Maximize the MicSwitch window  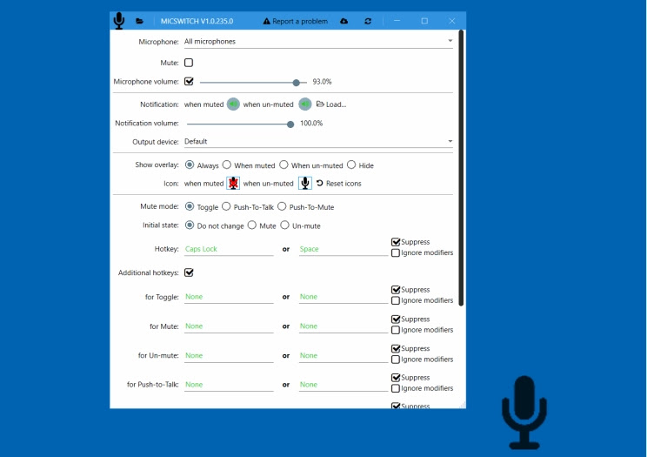pyautogui.click(x=424, y=21)
